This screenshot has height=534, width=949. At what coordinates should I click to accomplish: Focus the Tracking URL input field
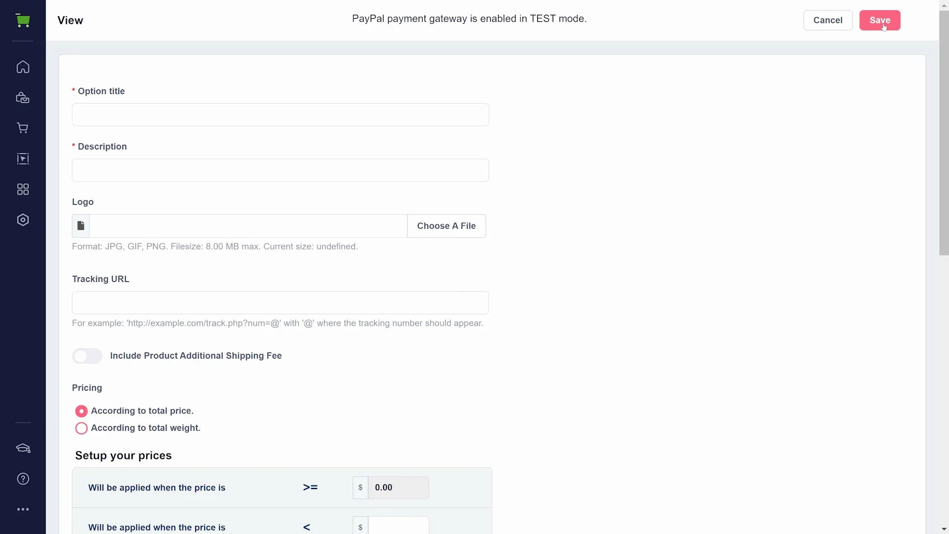point(280,303)
